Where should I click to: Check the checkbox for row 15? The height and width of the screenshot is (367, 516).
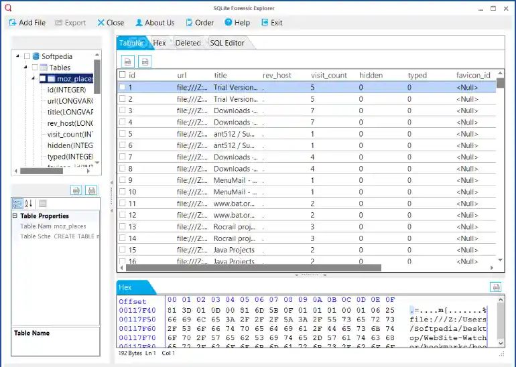tap(123, 250)
